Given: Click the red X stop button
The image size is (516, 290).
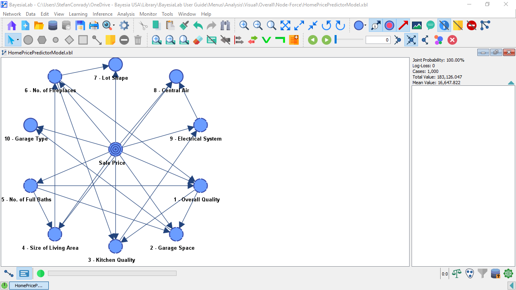Looking at the screenshot, I should pos(452,40).
